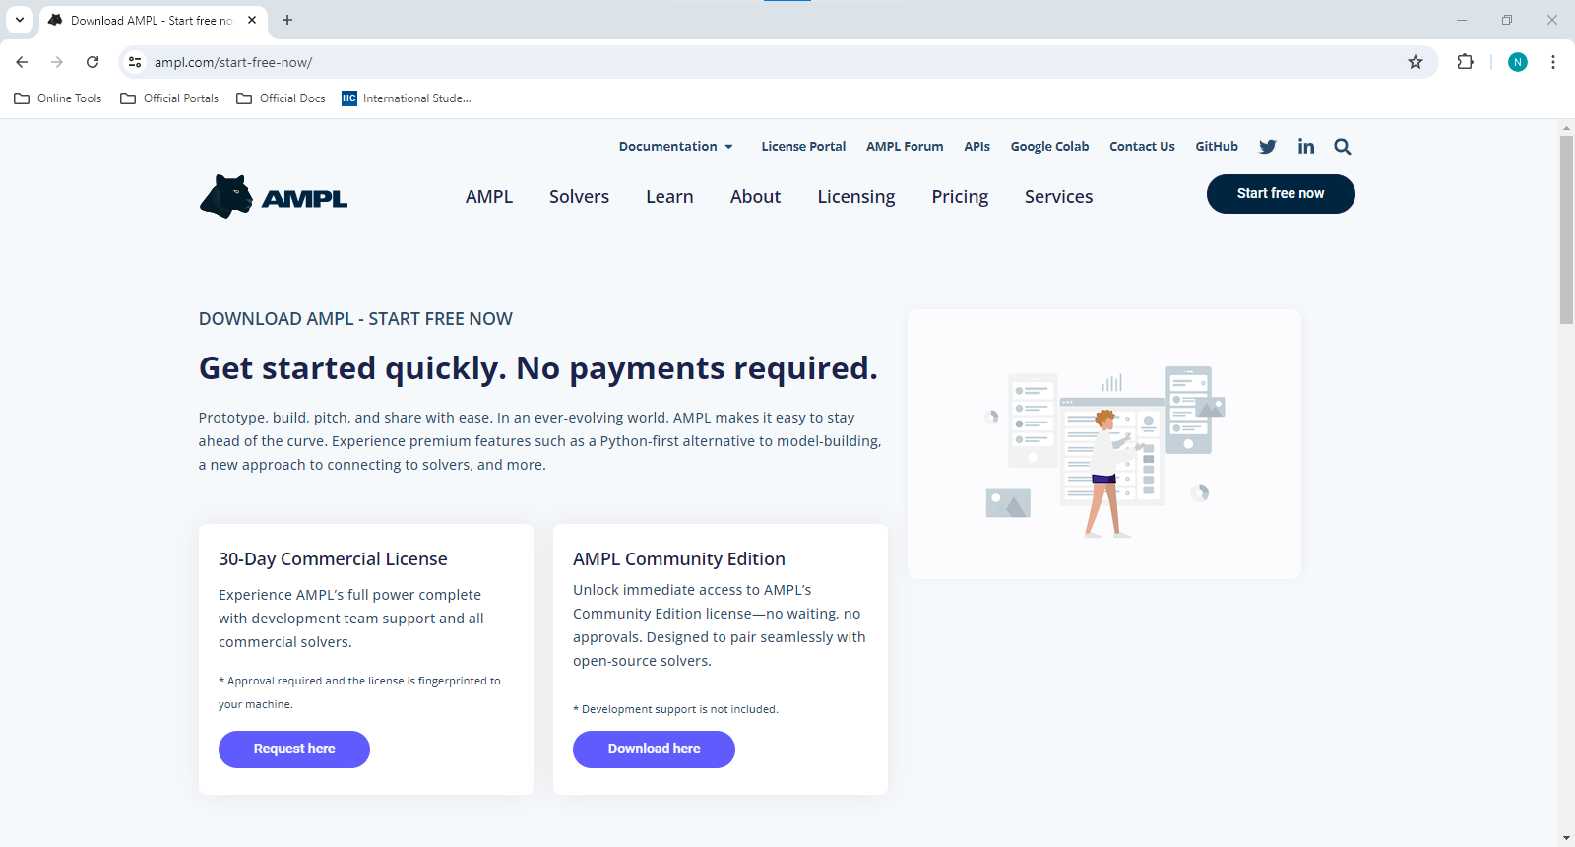Open the Official Docs bookmark folder
The image size is (1575, 847).
click(282, 98)
